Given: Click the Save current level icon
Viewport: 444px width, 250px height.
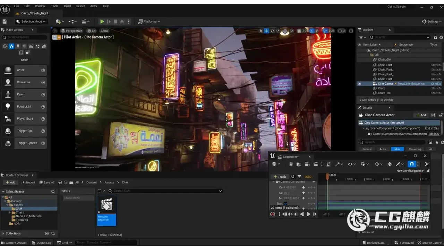Looking at the screenshot, I should tap(5, 22).
